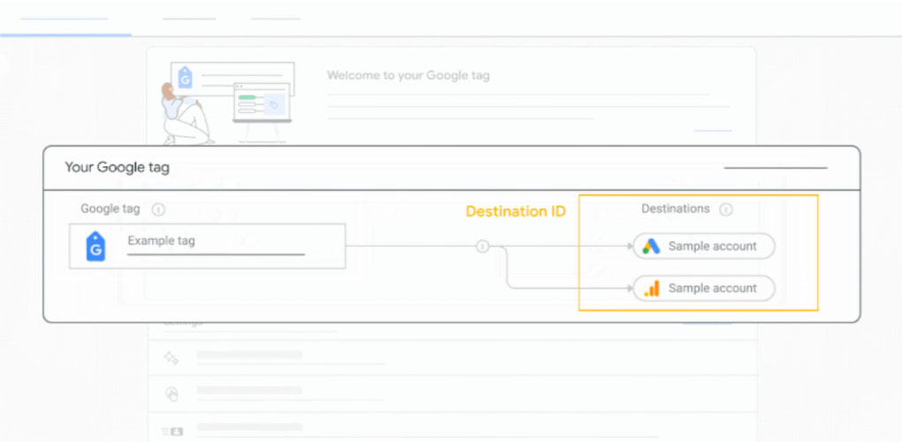Click the info icon on the connector line
The height and width of the screenshot is (442, 902).
(482, 247)
